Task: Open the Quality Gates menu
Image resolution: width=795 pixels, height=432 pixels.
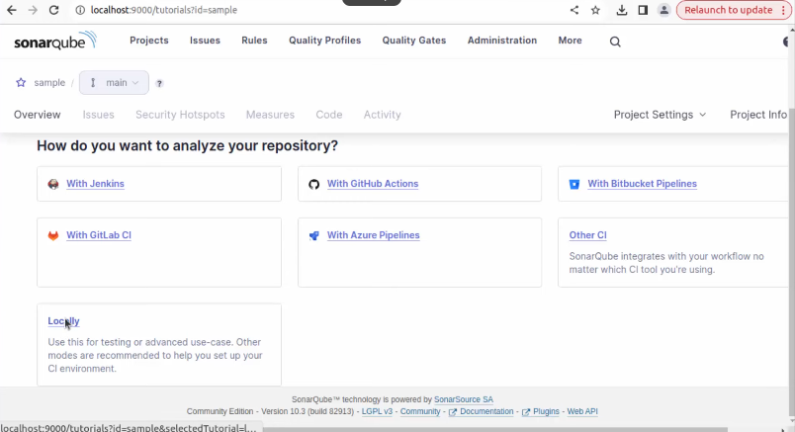Action: point(413,41)
